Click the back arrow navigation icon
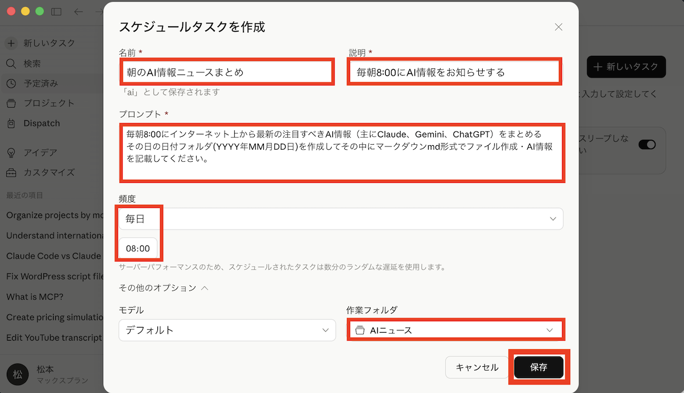This screenshot has height=393, width=684. [79, 11]
